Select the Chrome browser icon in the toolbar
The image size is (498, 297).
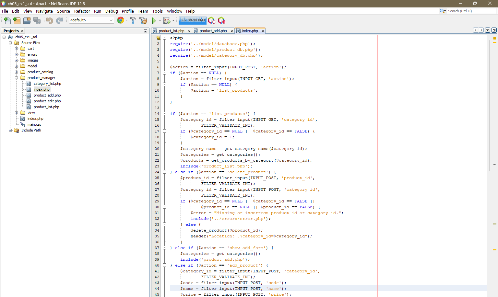120,20
